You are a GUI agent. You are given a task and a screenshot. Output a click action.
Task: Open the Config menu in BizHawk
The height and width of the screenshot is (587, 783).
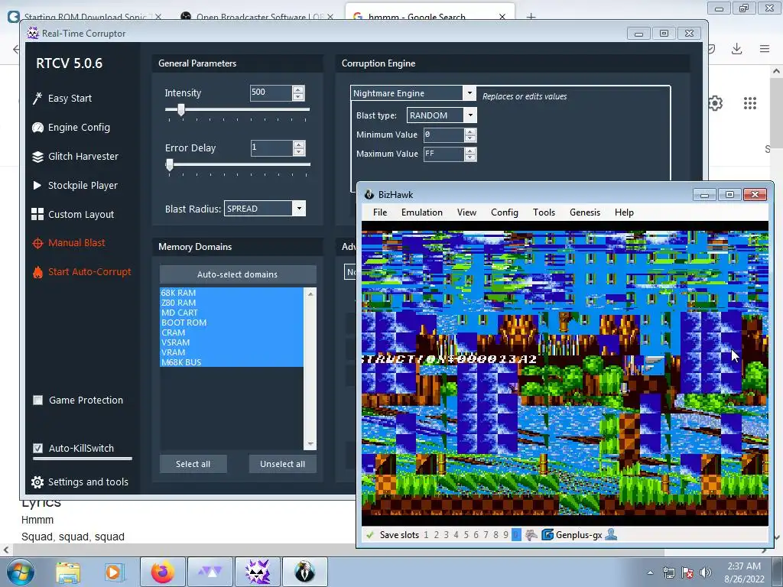click(x=505, y=212)
